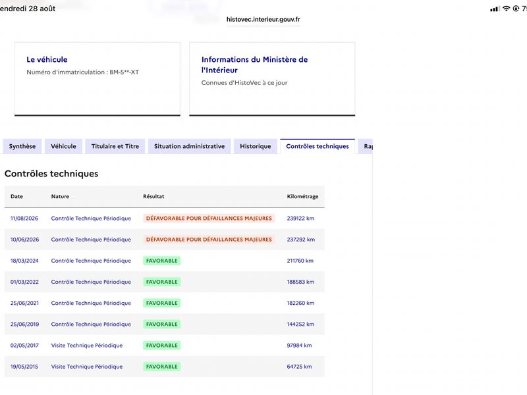Click Connues d'HistoVec à ce jour text
Screen dimensions: 527x395
244,83
